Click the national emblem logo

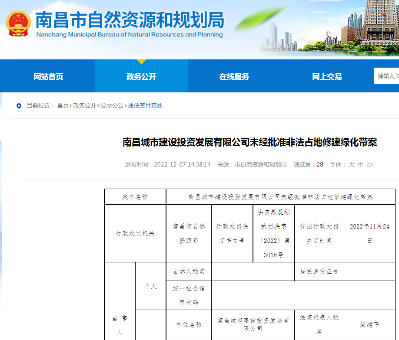click(18, 23)
